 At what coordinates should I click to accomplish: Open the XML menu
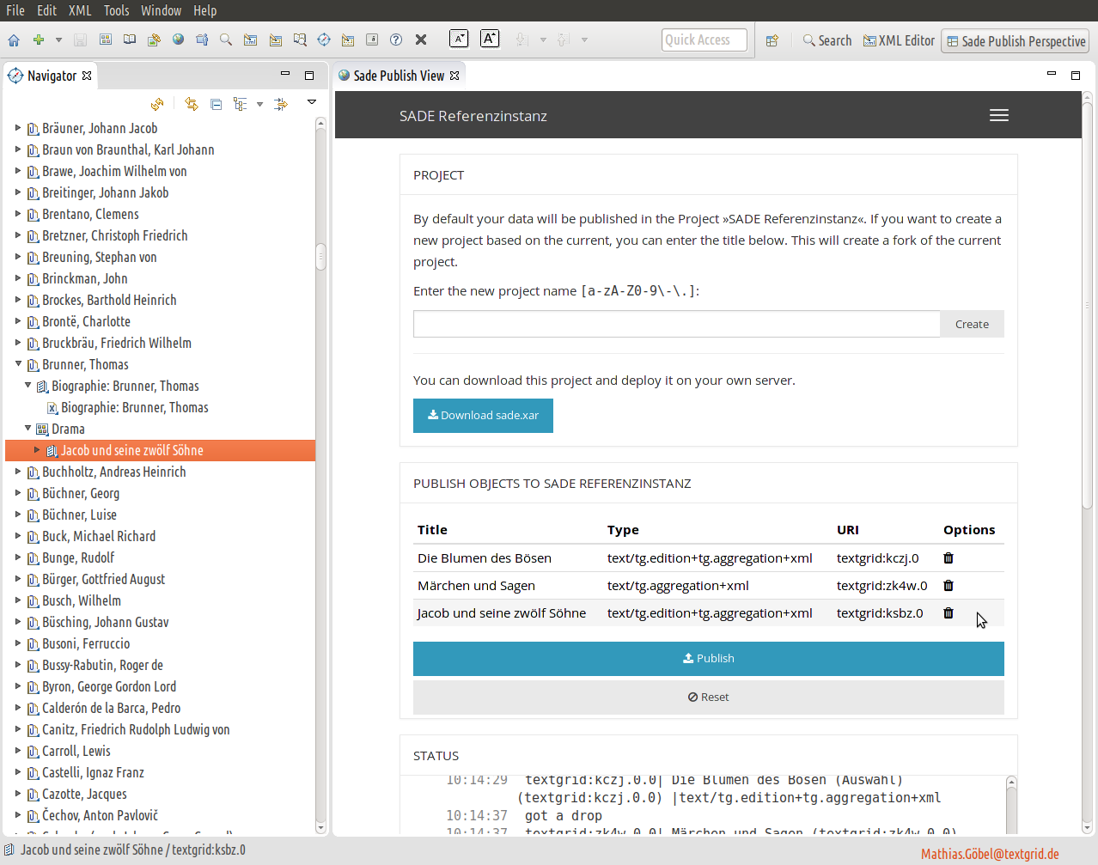[80, 10]
